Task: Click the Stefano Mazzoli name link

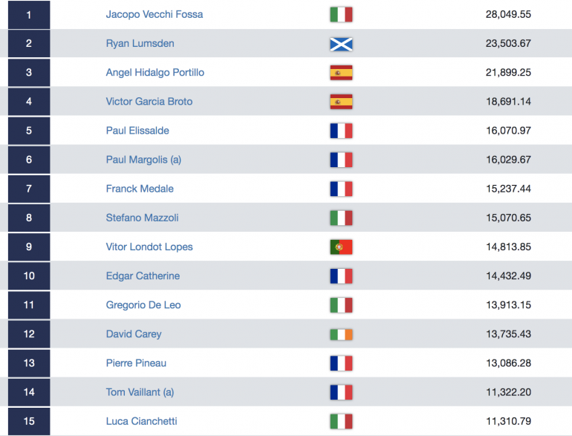Action: 143,218
